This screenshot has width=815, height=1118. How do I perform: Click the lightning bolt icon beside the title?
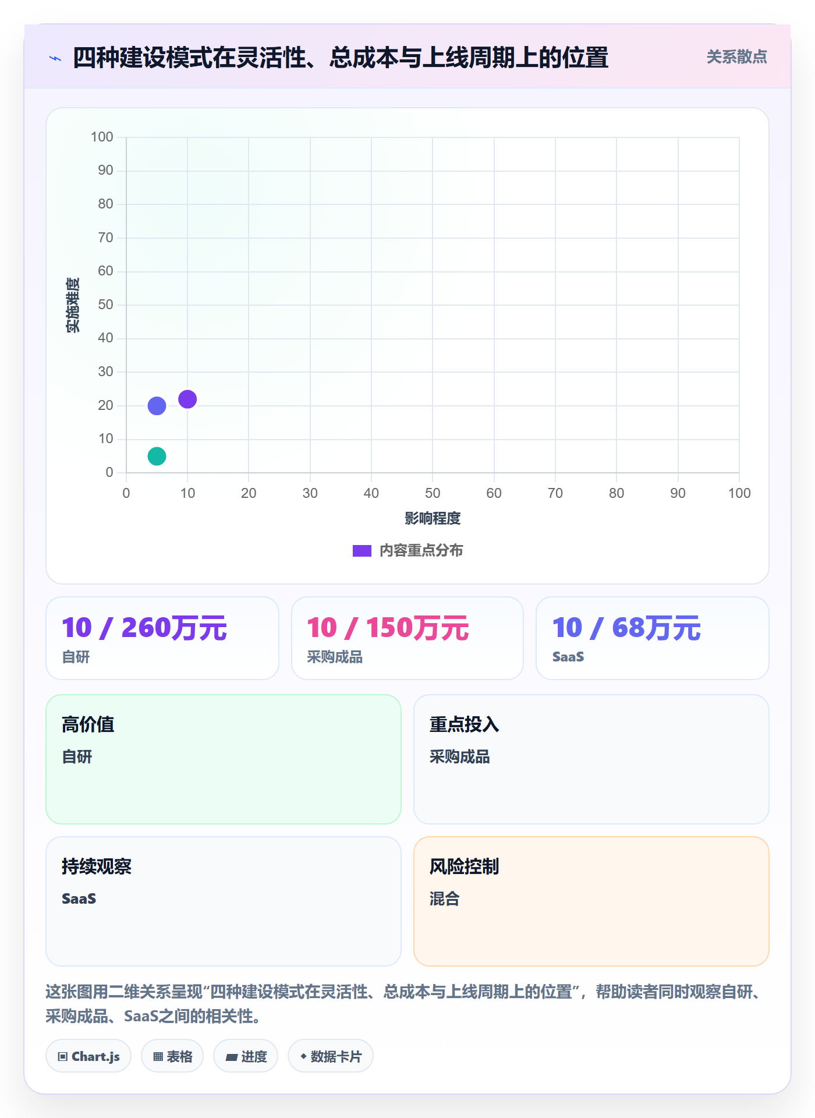(55, 58)
